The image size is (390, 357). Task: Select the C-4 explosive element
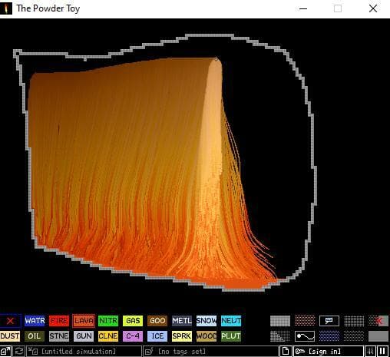[x=133, y=336]
